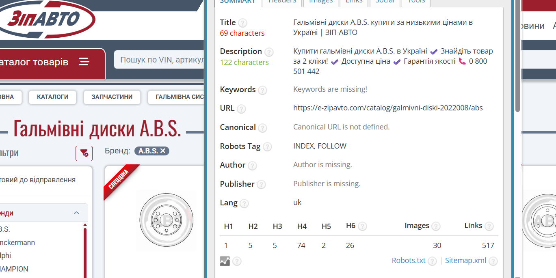556x278 pixels.
Task: Click the chart statistics icon
Action: click(x=225, y=261)
